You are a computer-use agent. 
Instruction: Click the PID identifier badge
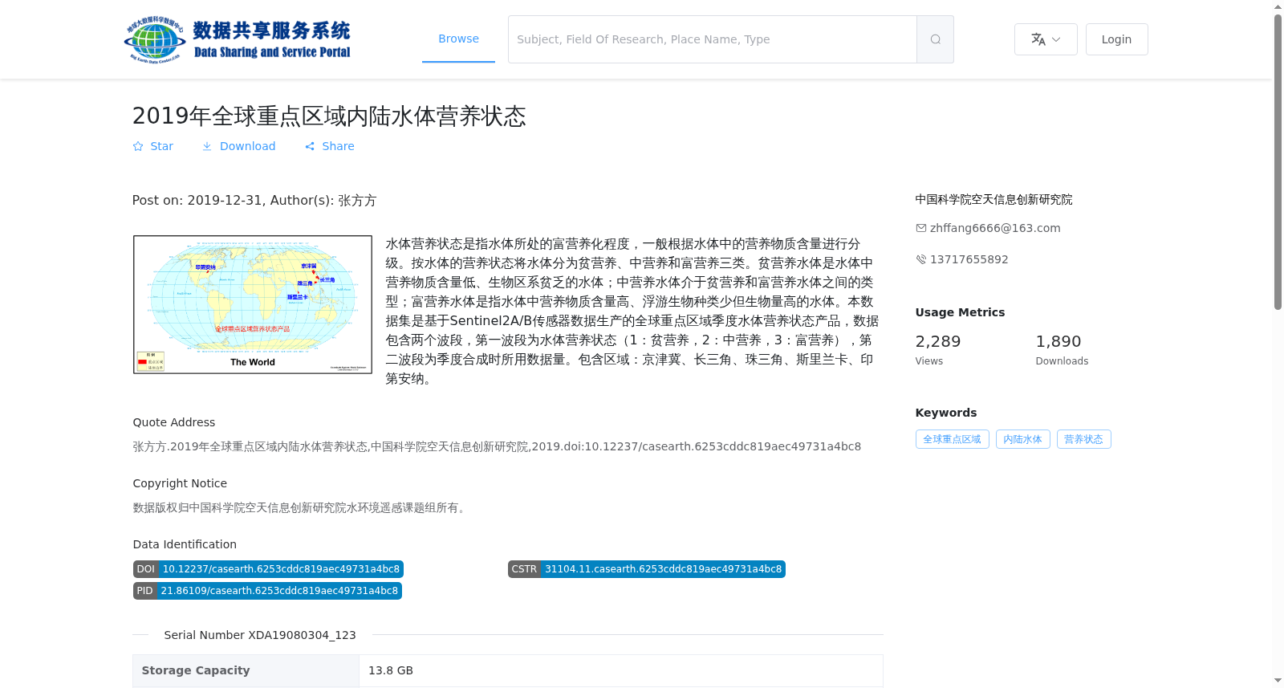tap(267, 591)
